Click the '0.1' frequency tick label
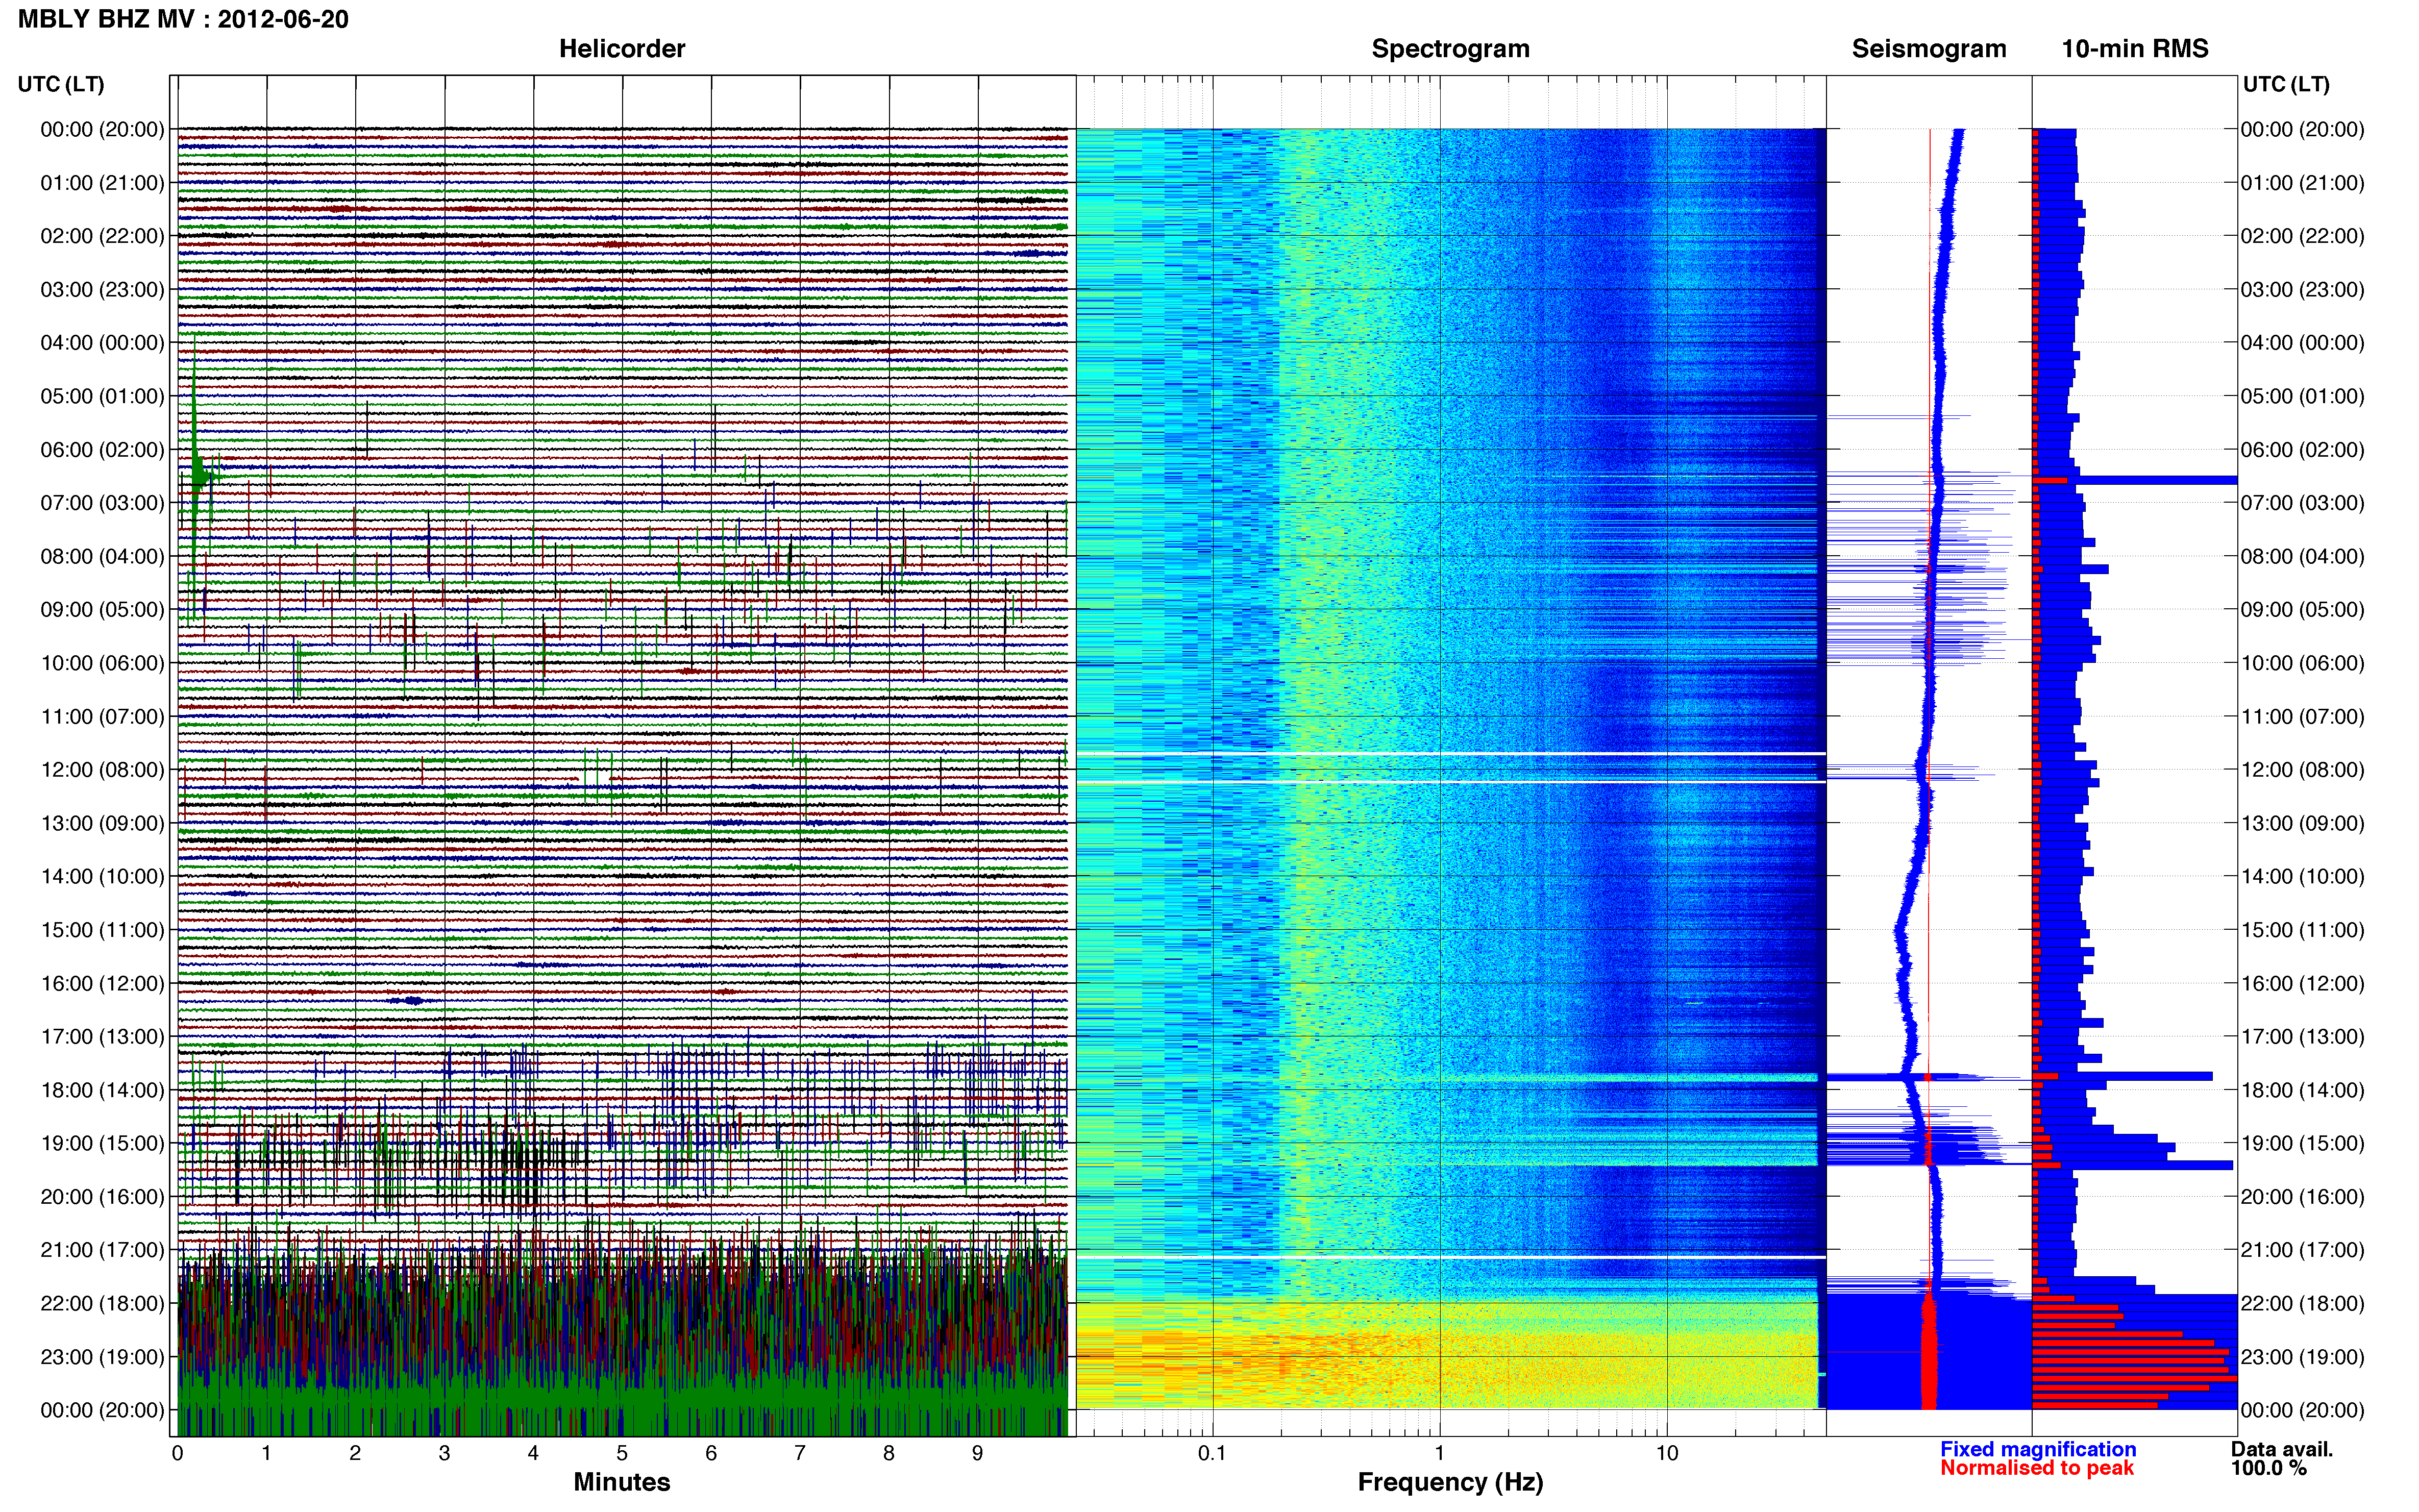The width and height of the screenshot is (2419, 1512). point(1212,1453)
